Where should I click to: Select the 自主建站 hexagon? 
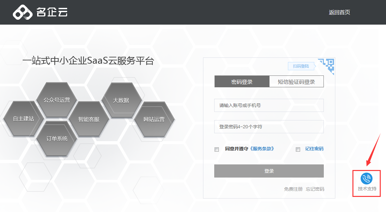pos(23,119)
